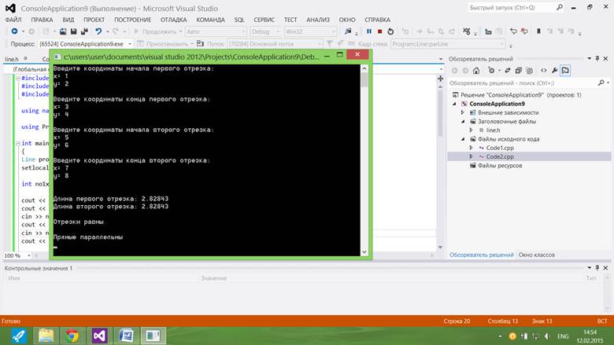Select the line.h editor tab
The image size is (614, 345).
(12, 59)
